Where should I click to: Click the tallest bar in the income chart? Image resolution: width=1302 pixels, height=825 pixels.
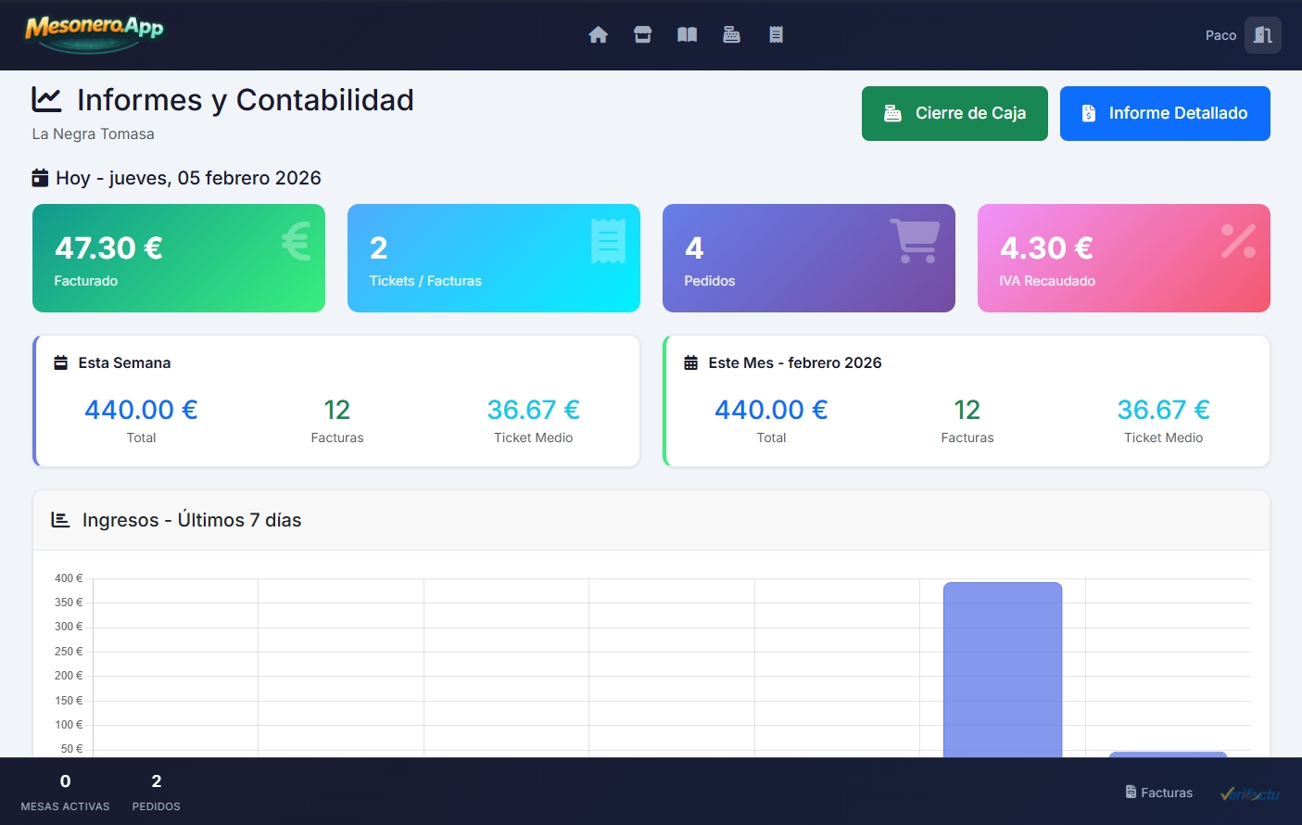(1003, 667)
